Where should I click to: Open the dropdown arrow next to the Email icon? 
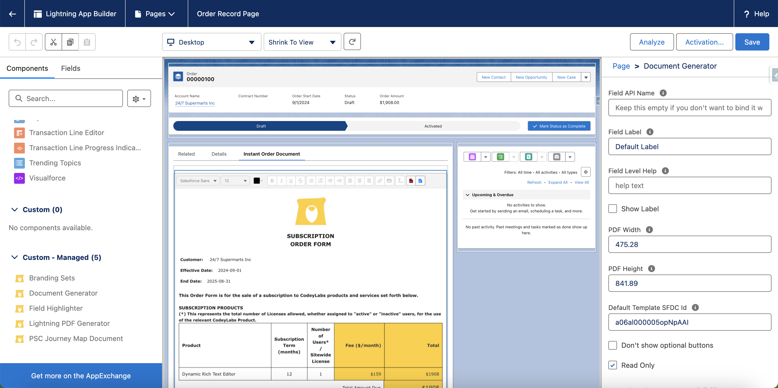(570, 156)
